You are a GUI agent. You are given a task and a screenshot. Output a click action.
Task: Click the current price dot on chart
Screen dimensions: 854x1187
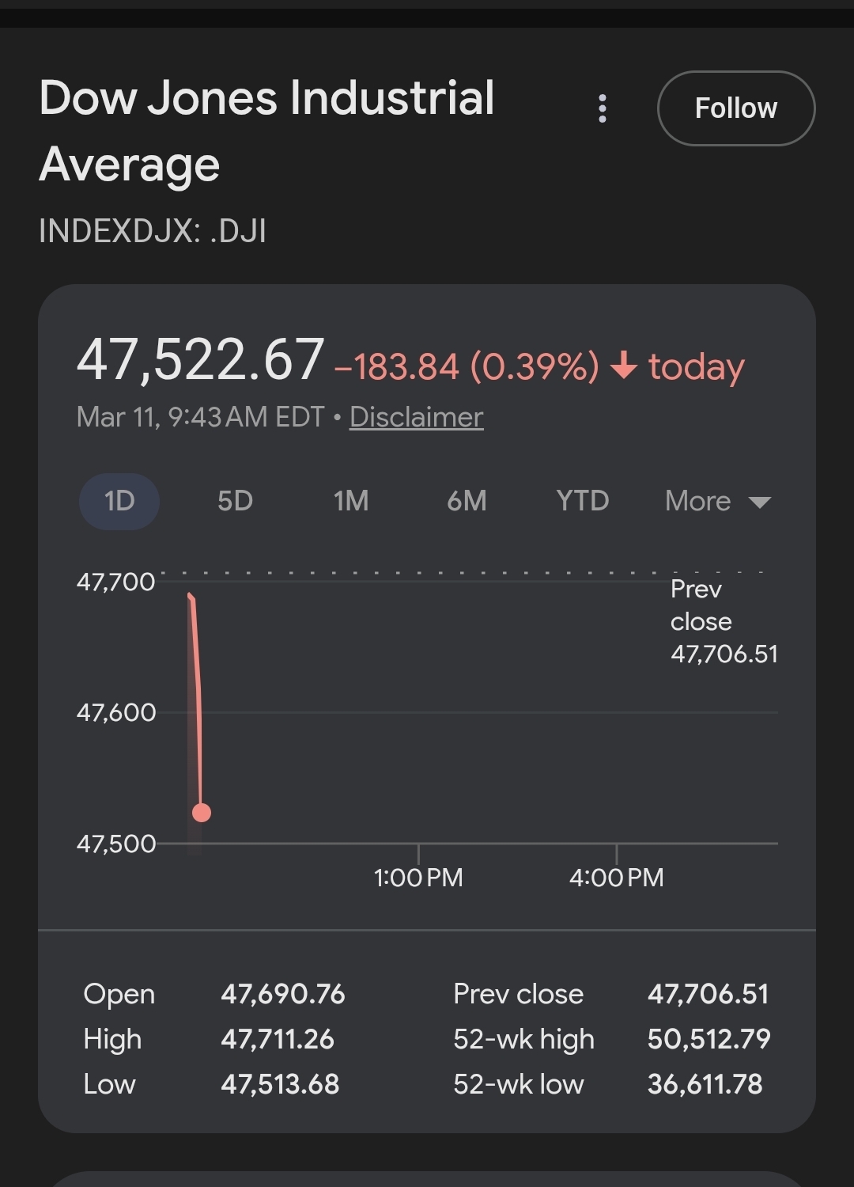coord(202,813)
